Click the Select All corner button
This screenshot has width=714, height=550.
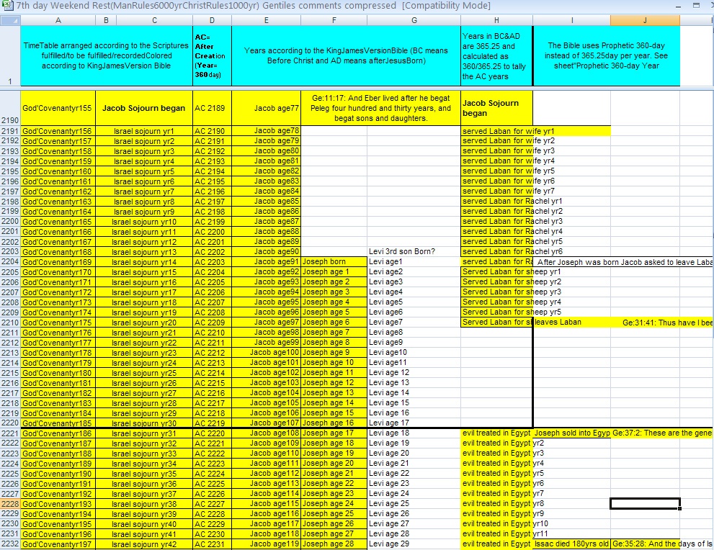10,20
